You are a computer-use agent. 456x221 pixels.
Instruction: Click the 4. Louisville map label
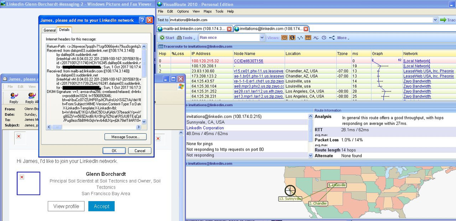click(x=337, y=185)
